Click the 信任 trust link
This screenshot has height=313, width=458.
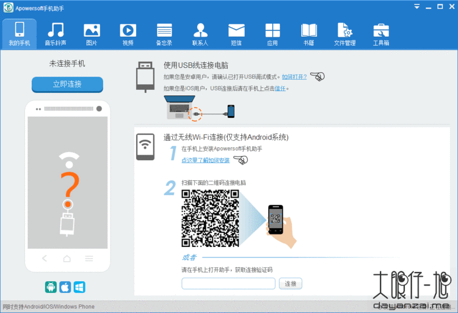[280, 89]
